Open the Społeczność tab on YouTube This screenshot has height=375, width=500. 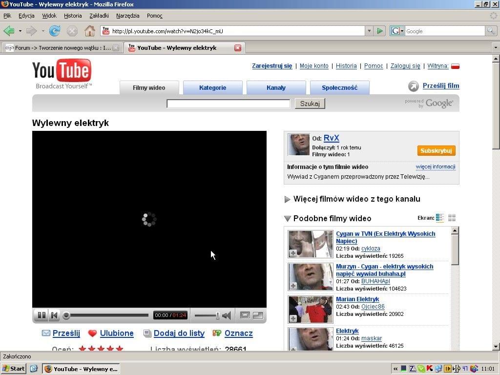[x=340, y=88]
